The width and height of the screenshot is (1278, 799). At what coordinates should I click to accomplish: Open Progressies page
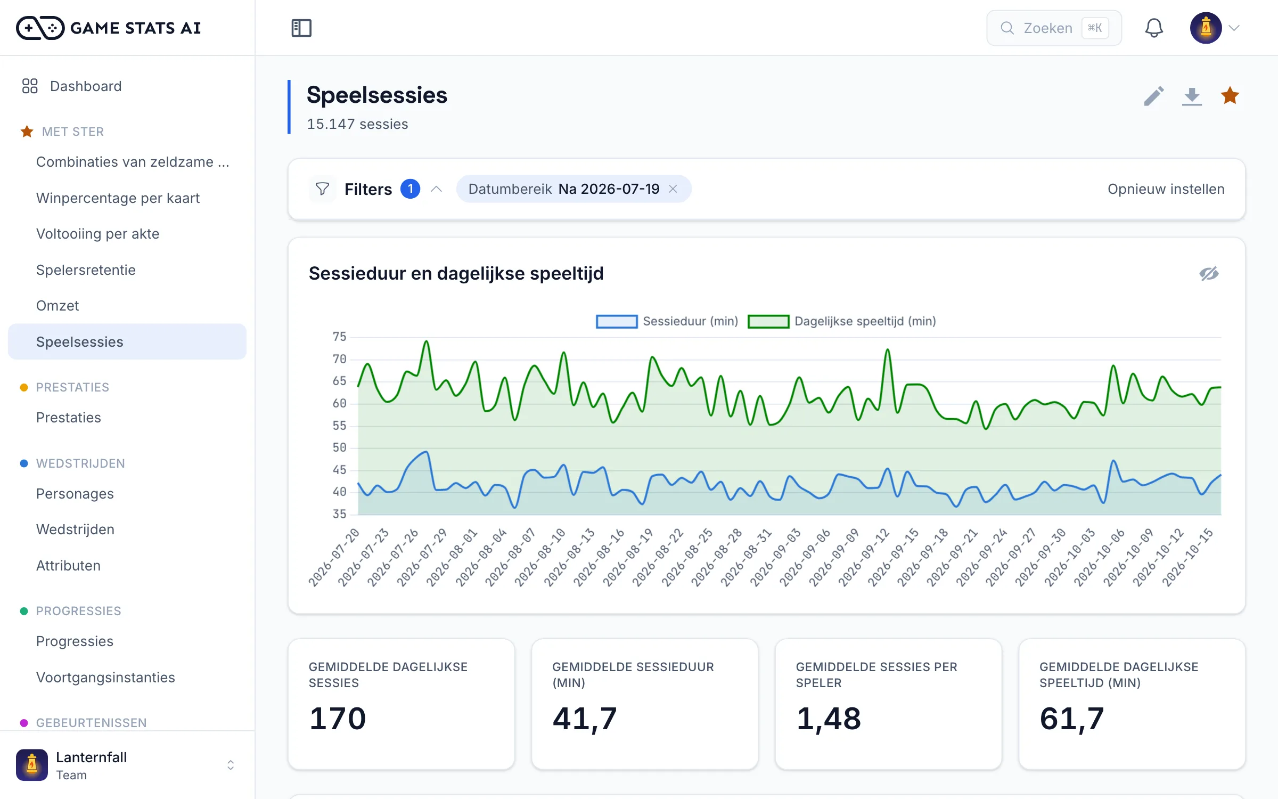point(127,641)
